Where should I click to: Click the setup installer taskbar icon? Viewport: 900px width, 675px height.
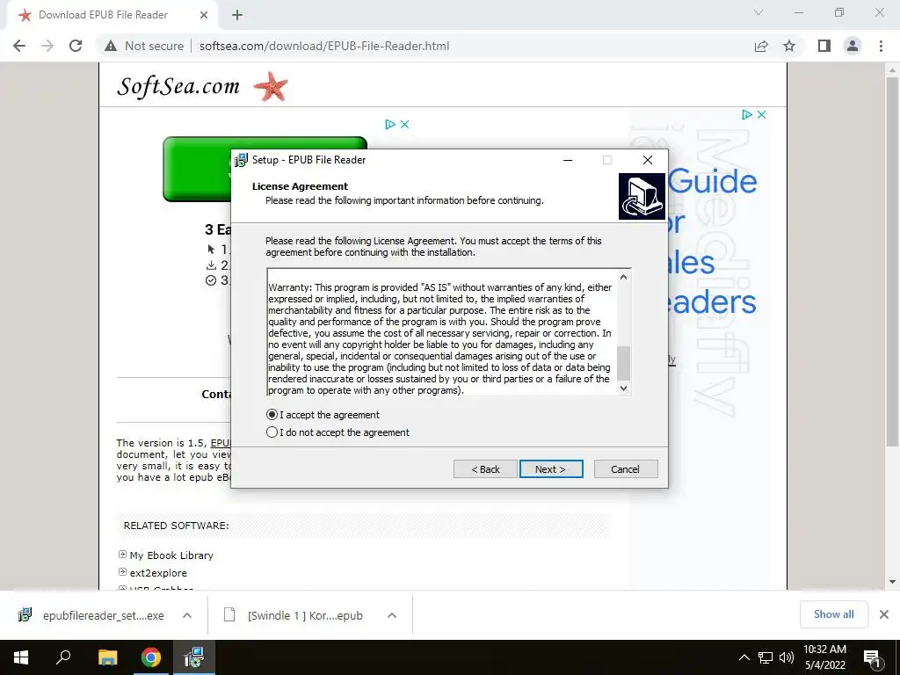point(194,657)
